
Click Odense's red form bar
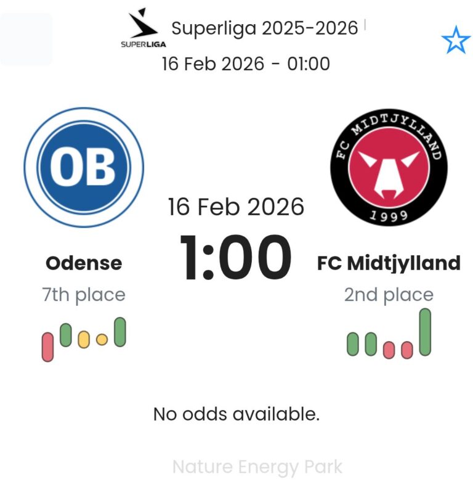[47, 347]
